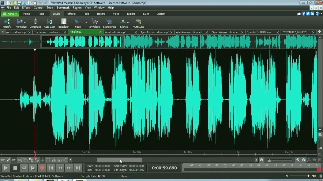Screen dimensions: 323x181
Task: Go to start of file
Action: [x=51, y=168]
